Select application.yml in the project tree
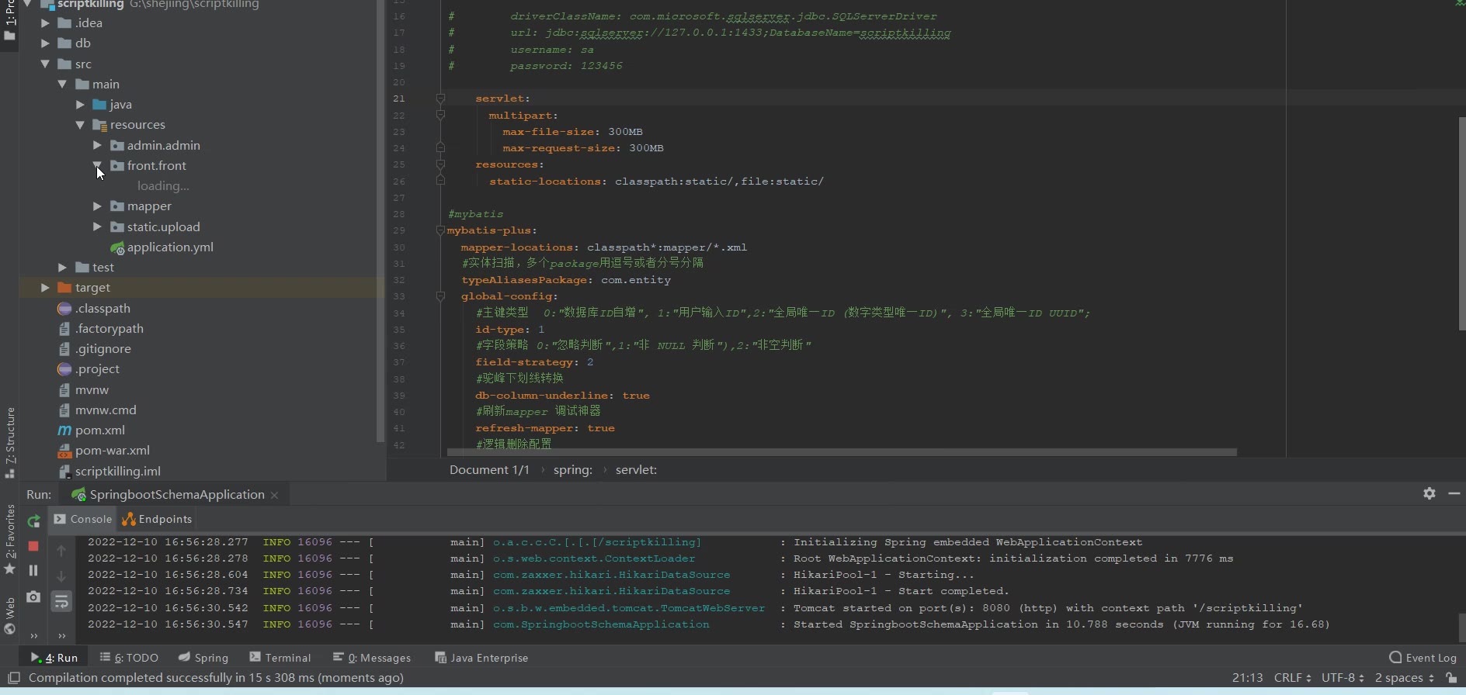The height and width of the screenshot is (695, 1466). pos(170,247)
